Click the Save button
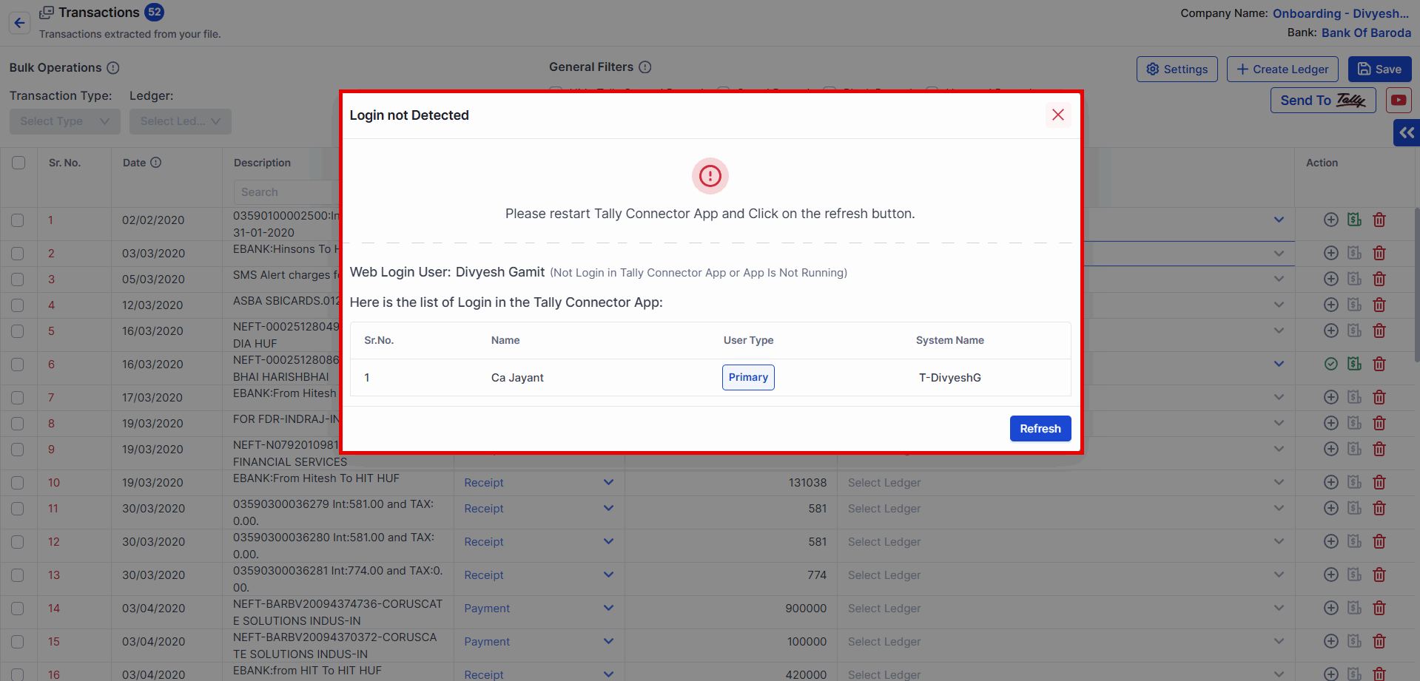Image resolution: width=1420 pixels, height=681 pixels. point(1379,70)
